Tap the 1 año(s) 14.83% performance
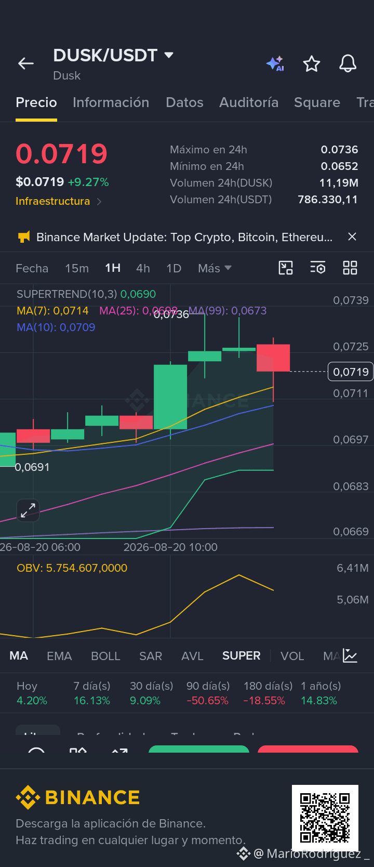Image resolution: width=374 pixels, height=867 pixels. 321,693
